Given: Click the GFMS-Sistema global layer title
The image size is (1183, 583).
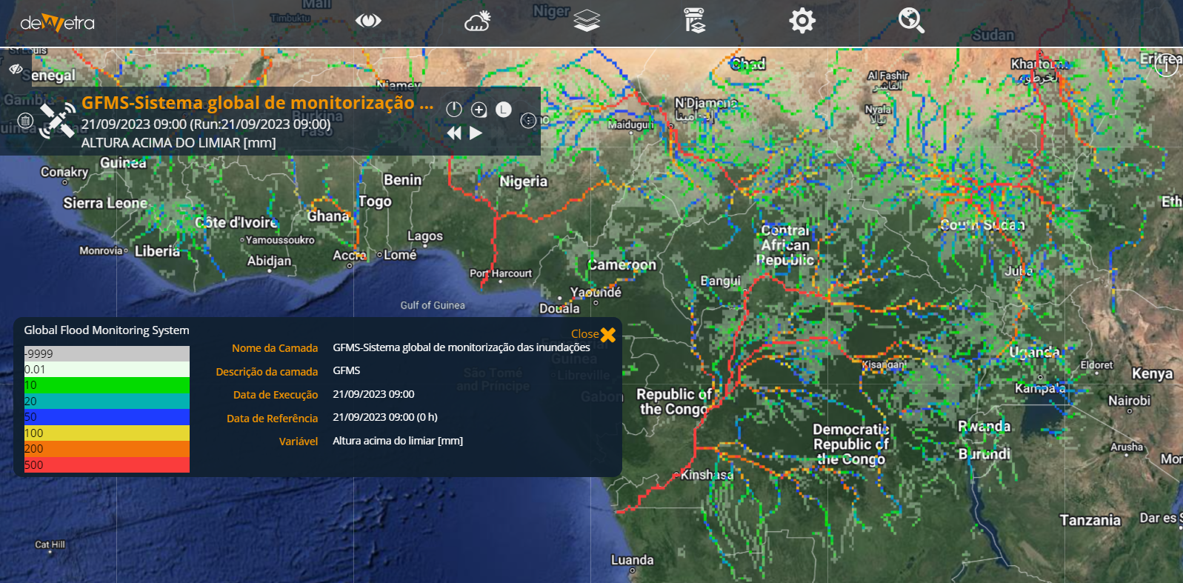Looking at the screenshot, I should pos(257,103).
